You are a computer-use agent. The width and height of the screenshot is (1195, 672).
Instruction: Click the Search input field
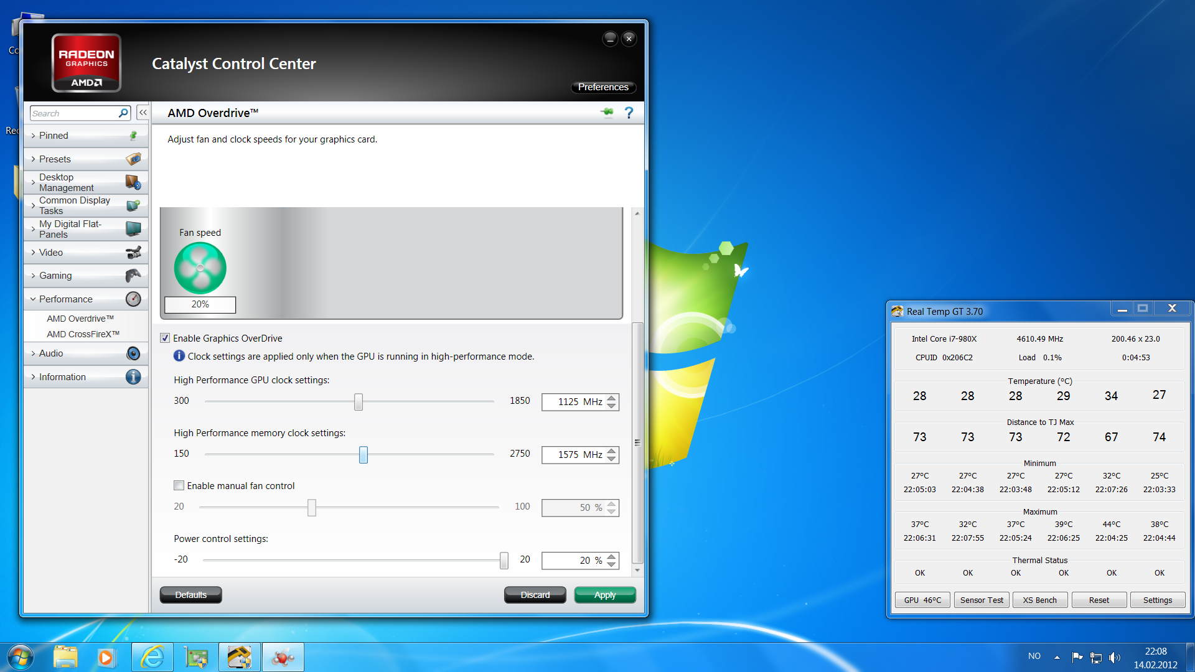[74, 113]
